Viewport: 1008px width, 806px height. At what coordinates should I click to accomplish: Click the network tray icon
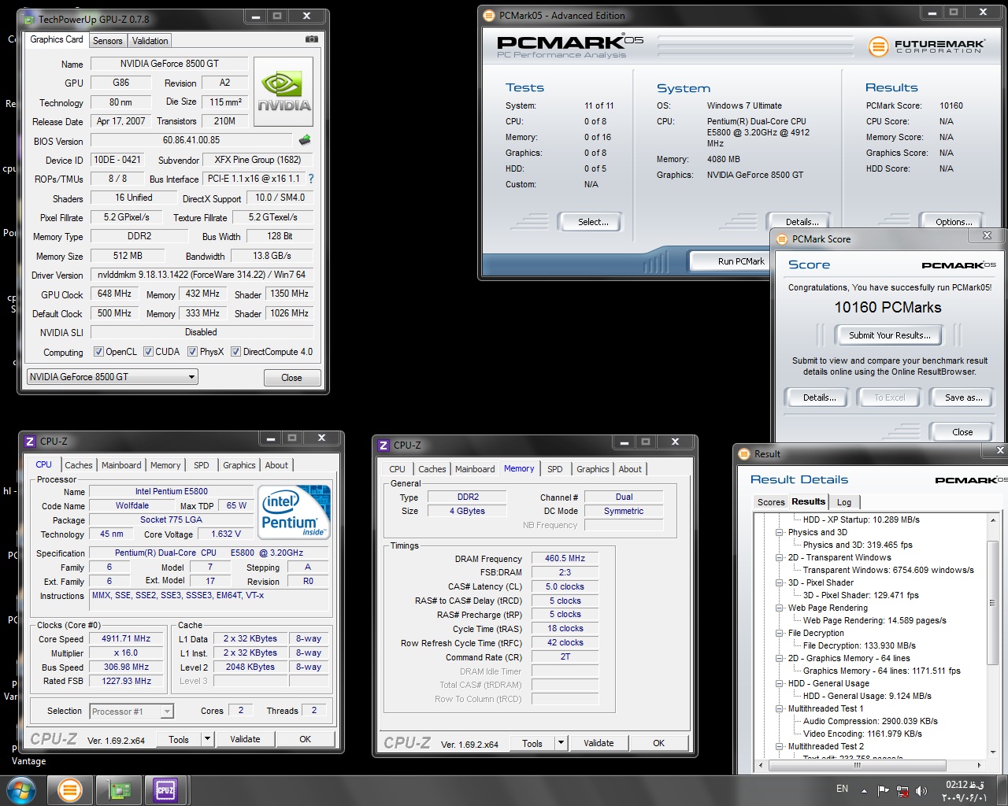coord(902,790)
